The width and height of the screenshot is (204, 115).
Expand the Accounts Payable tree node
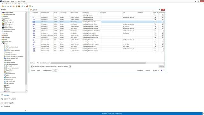coord(1,12)
